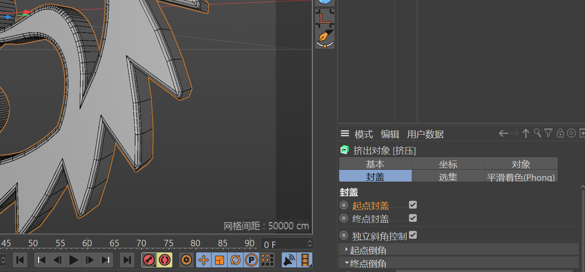This screenshot has width=585, height=272.
Task: Jump to previous keyframe button
Action: pyautogui.click(x=41, y=260)
